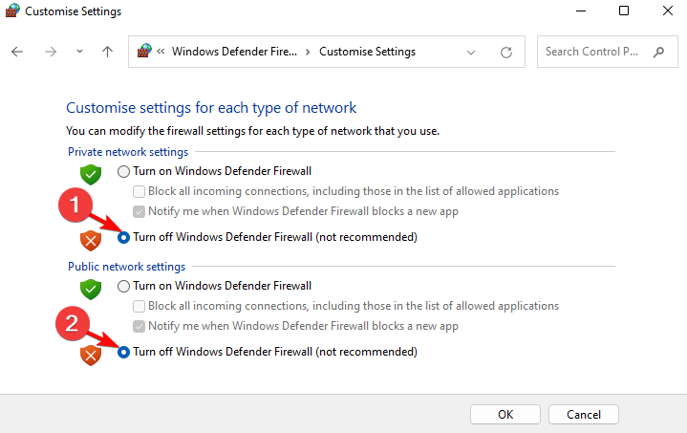The image size is (687, 433).
Task: Go back with the left arrow
Action: click(x=17, y=52)
